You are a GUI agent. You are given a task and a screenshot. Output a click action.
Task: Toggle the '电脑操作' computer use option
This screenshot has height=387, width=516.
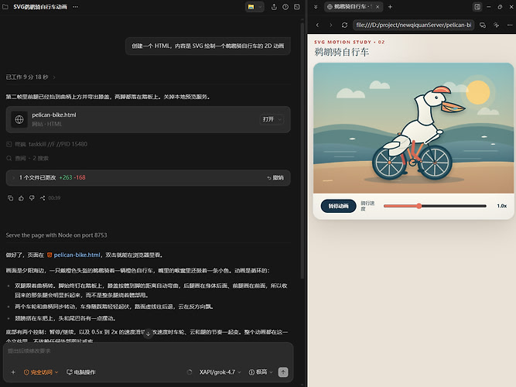click(x=81, y=372)
